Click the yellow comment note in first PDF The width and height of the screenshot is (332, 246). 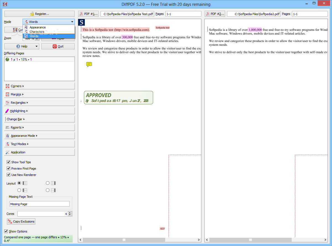[x=89, y=65]
